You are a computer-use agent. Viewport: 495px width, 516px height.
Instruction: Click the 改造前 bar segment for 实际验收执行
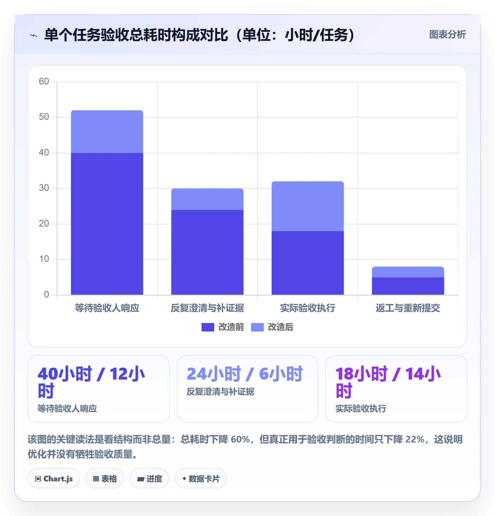[x=308, y=263]
